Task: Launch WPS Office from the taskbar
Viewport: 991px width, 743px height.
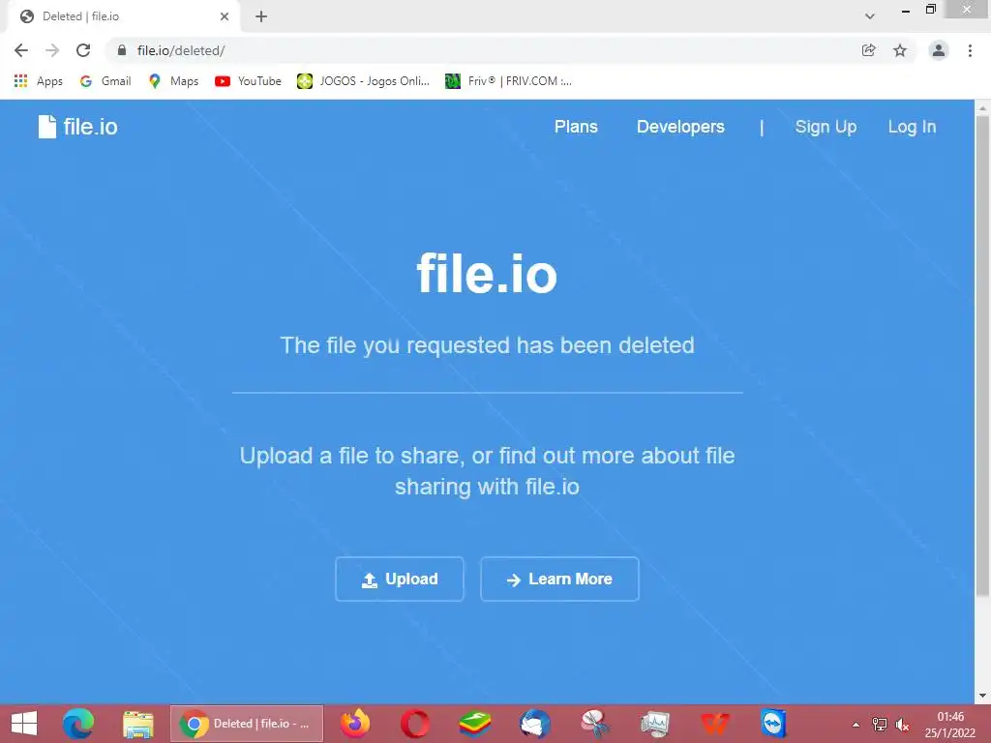Action: (715, 724)
